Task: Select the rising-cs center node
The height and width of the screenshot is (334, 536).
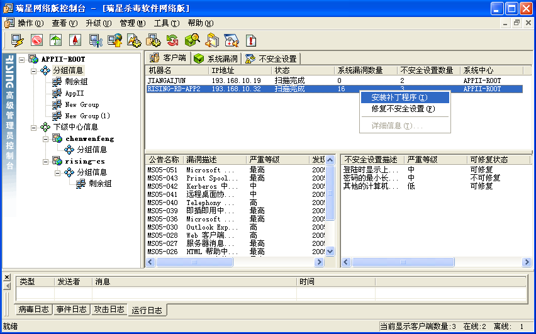Action: (x=85, y=162)
